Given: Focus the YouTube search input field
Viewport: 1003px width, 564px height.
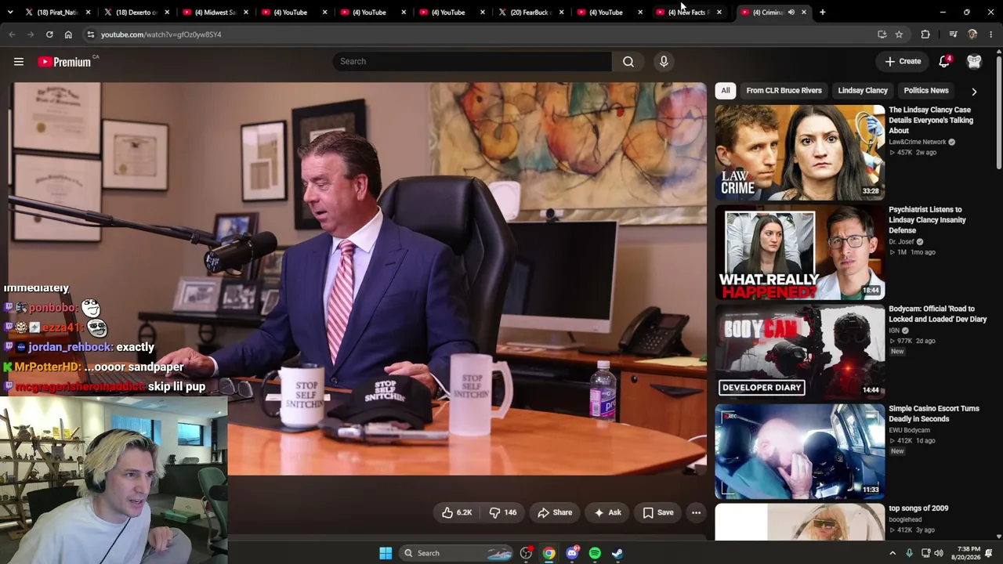Looking at the screenshot, I should tap(473, 61).
